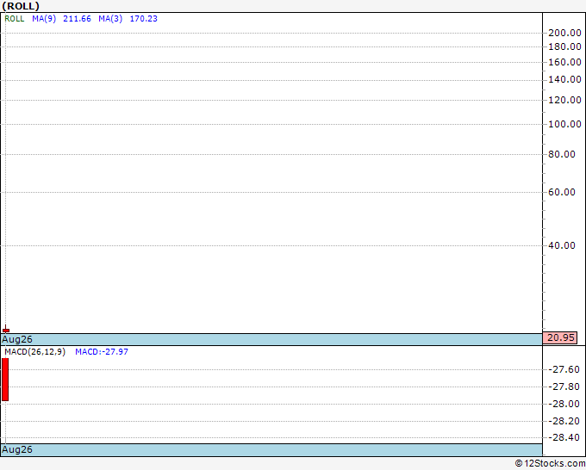The image size is (586, 470).
Task: Click the 211.66 moving average value
Action: click(77, 19)
